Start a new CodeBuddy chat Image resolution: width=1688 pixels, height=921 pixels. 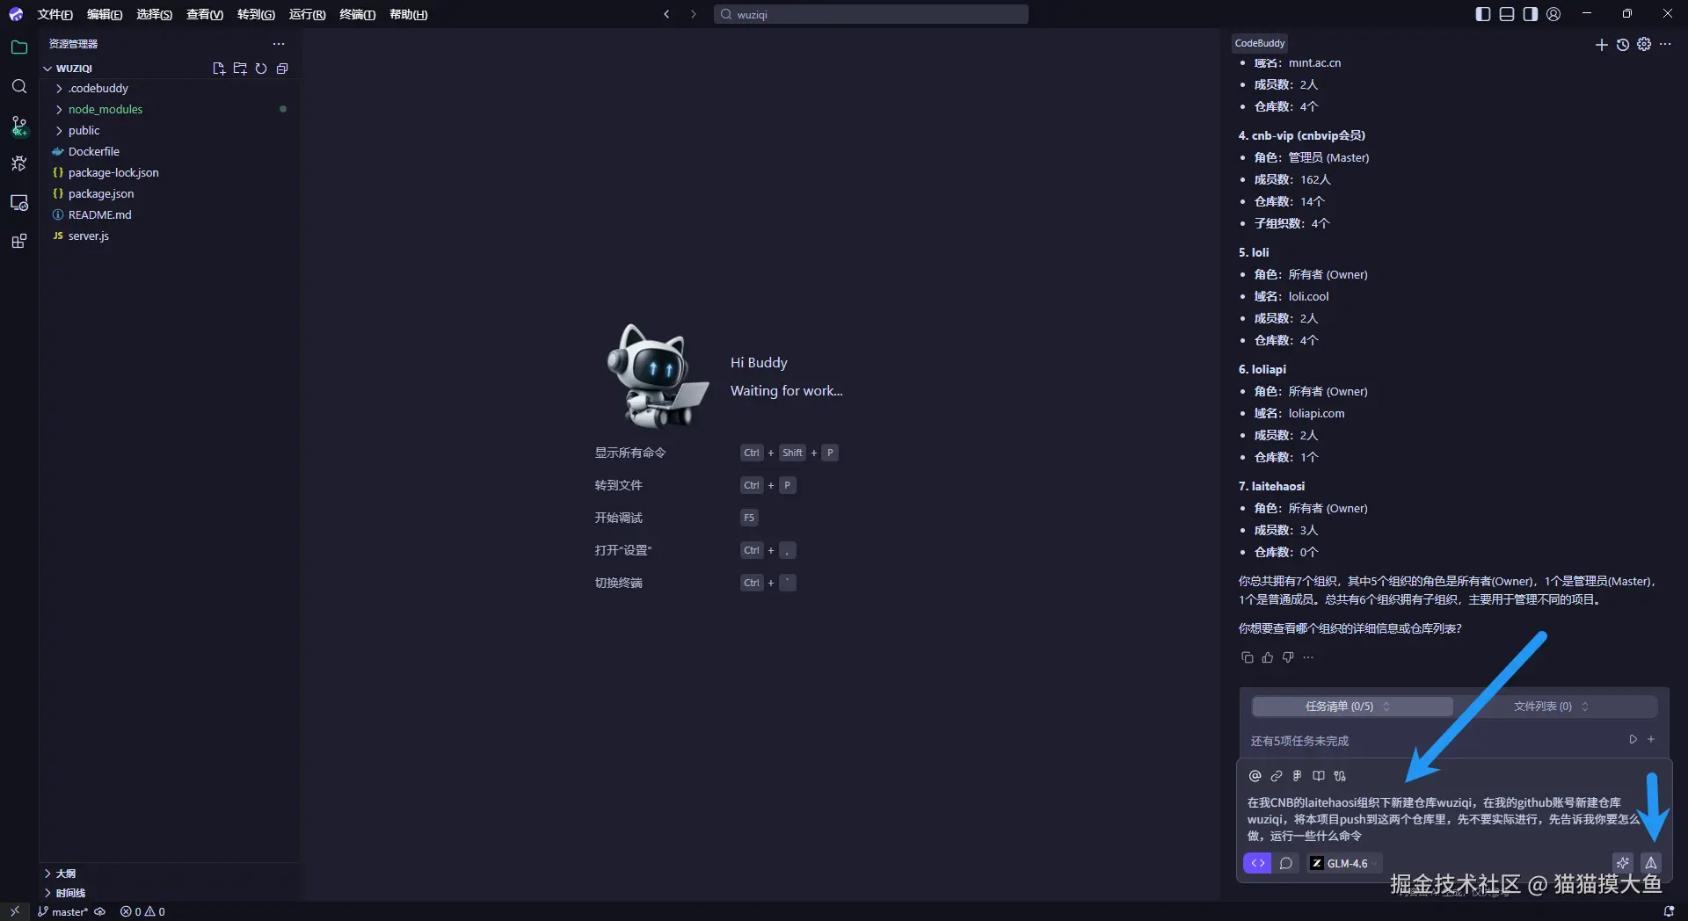(x=1601, y=44)
